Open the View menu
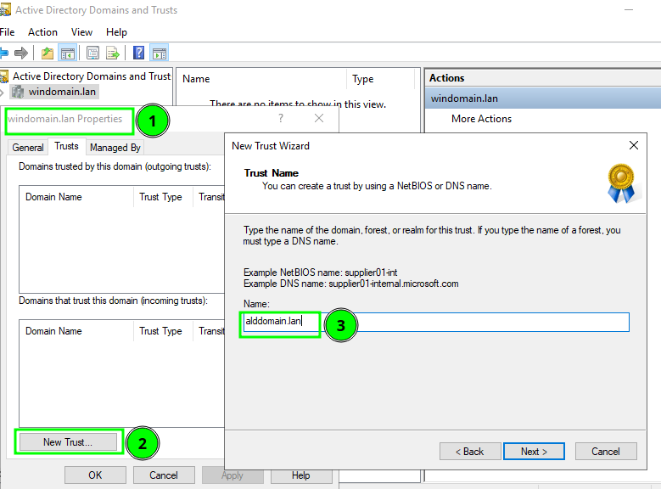 click(x=81, y=32)
